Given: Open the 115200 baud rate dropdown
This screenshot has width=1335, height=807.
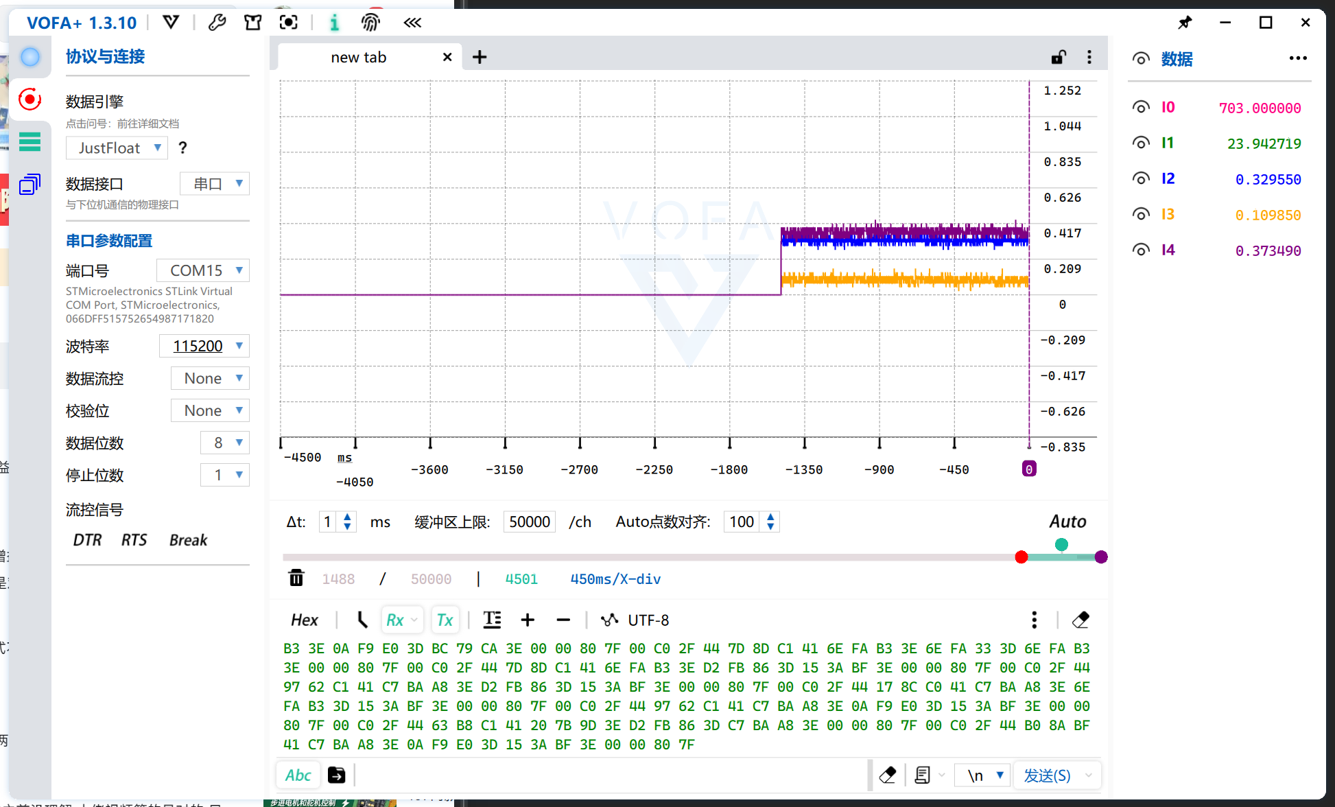Looking at the screenshot, I should click(x=204, y=346).
